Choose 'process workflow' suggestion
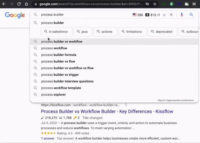 [114, 48]
